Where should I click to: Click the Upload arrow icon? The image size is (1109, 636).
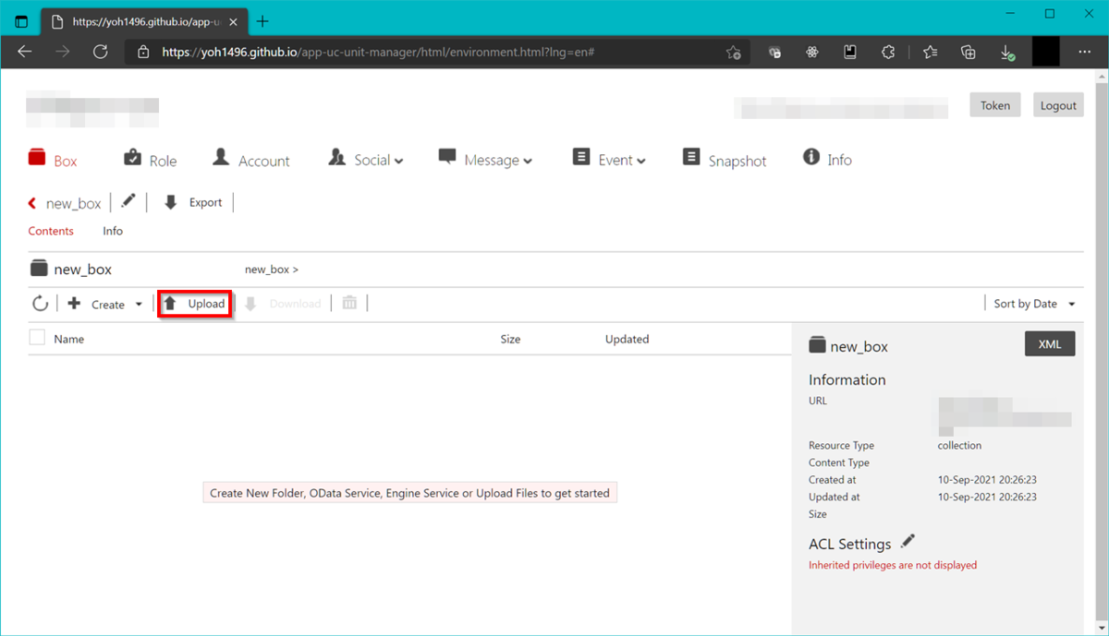(x=170, y=303)
